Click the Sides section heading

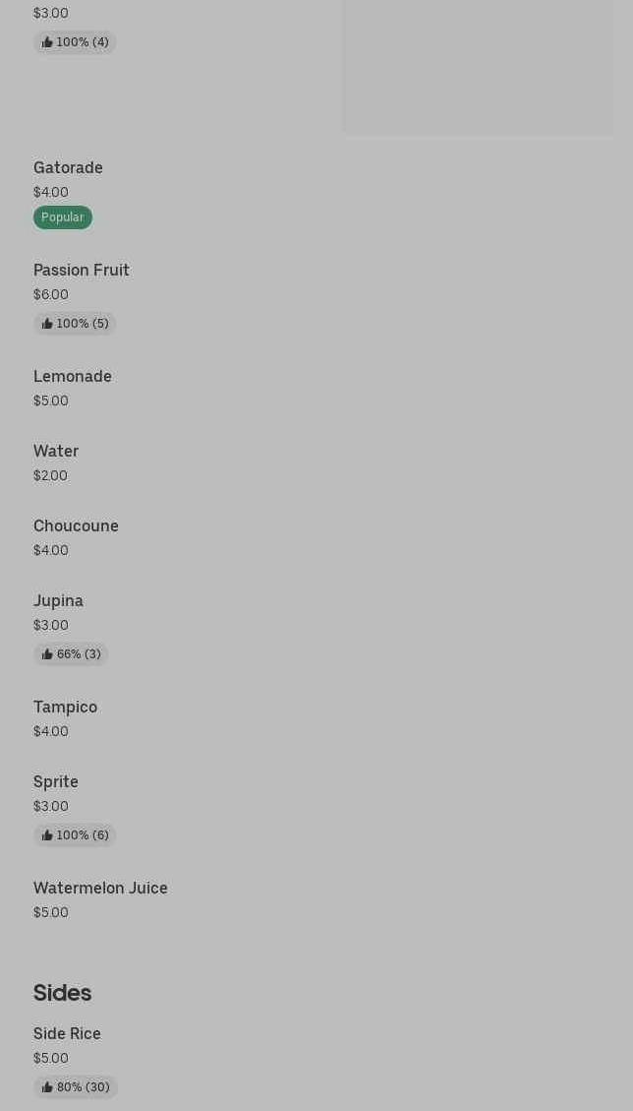pyautogui.click(x=62, y=993)
